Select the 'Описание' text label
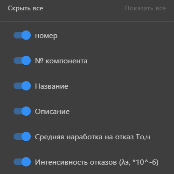The image size is (174, 174). 52,112
